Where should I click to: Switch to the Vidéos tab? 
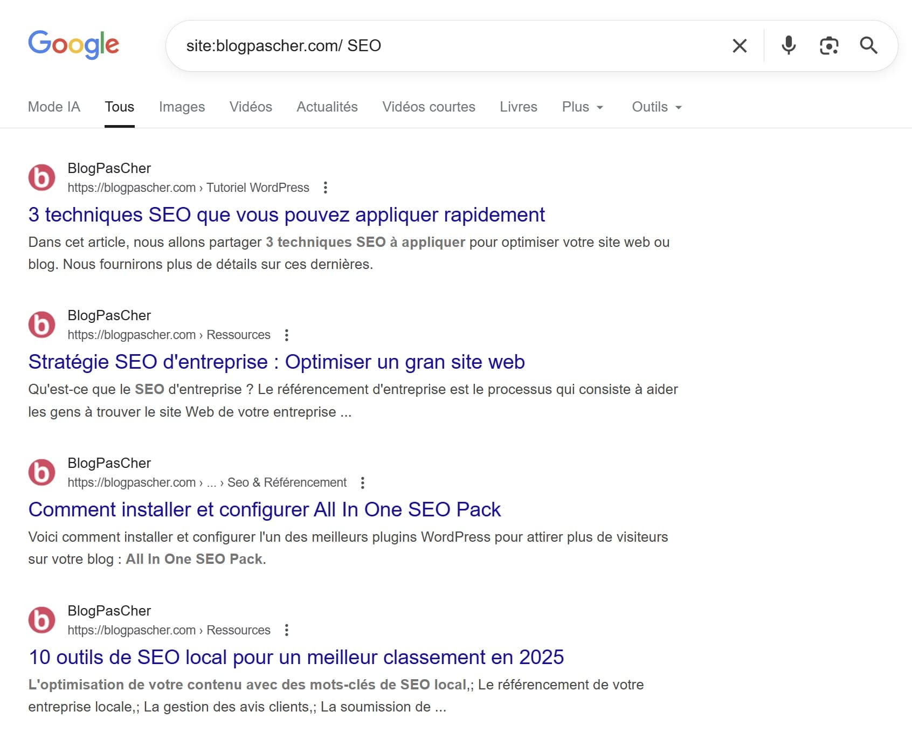click(x=251, y=107)
